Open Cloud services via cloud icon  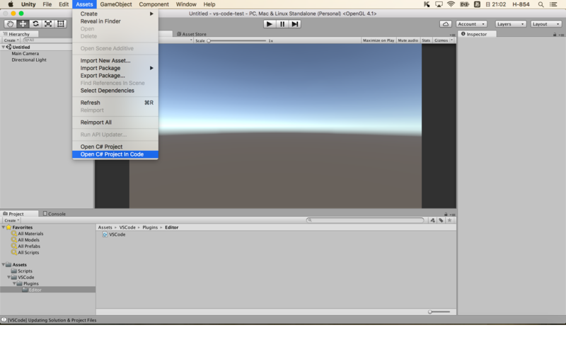tap(446, 24)
